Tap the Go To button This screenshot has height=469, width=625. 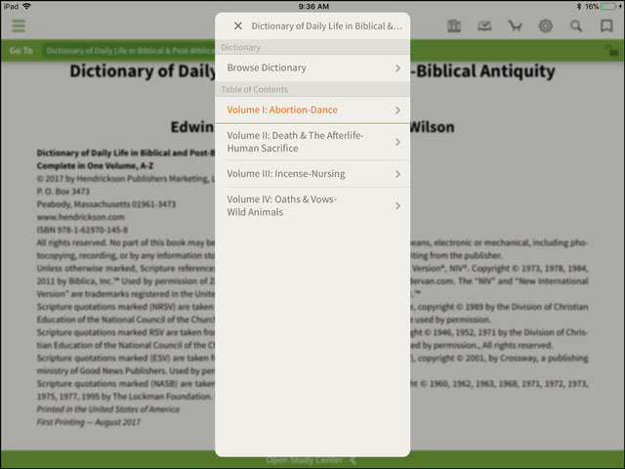coord(21,51)
